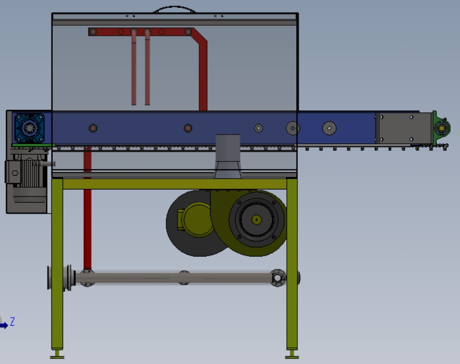The image size is (460, 364).
Task: Select the green pillow block bearing at conveyor end
Action: (441, 128)
